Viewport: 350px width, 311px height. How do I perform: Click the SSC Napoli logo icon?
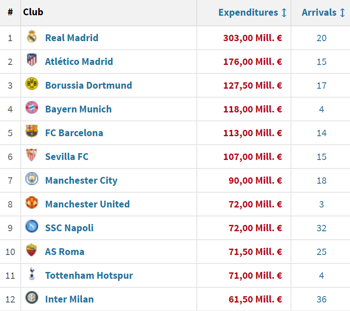32,227
